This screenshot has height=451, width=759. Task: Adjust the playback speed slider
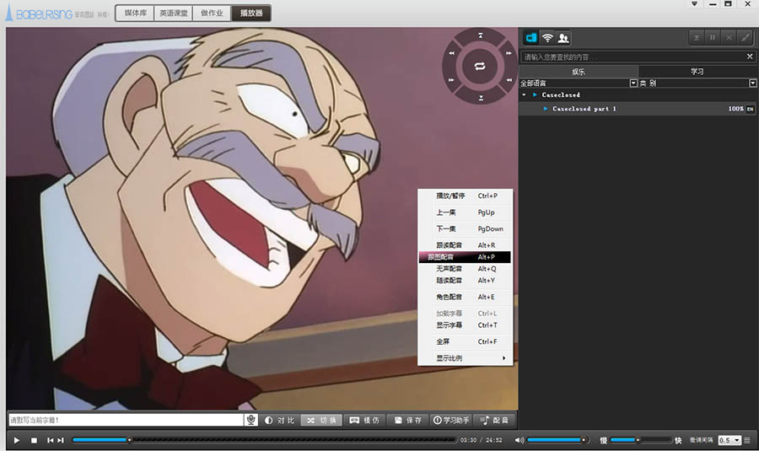click(641, 440)
